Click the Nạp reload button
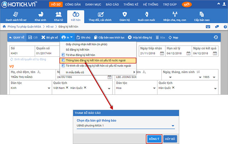228x144 pixels. pos(173,37)
